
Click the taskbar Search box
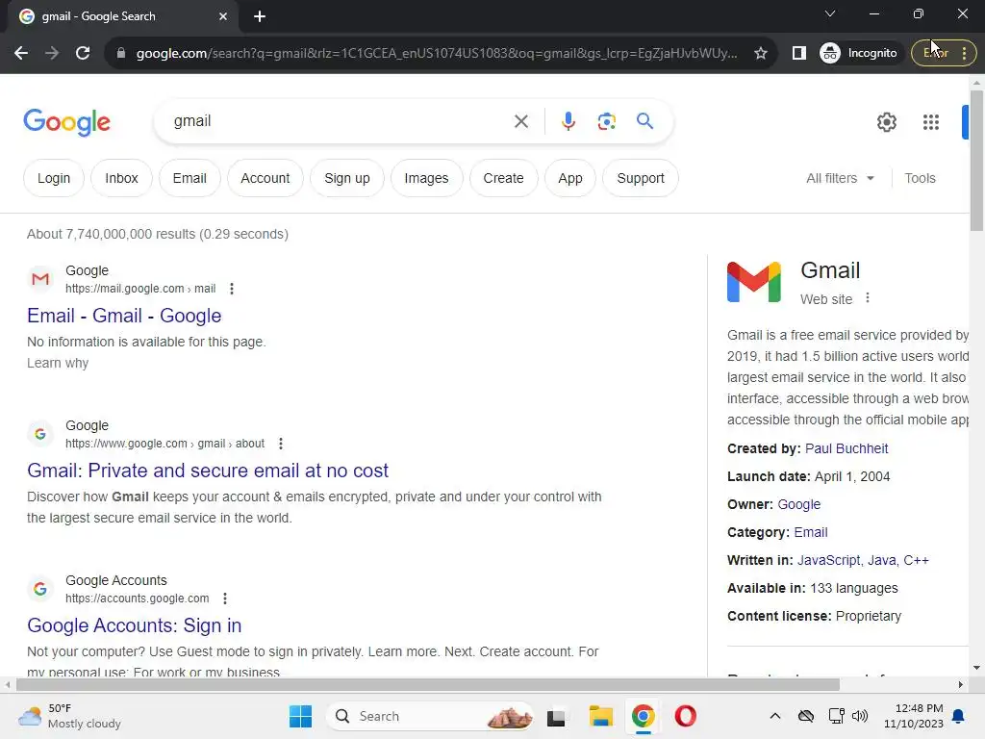pos(431,716)
